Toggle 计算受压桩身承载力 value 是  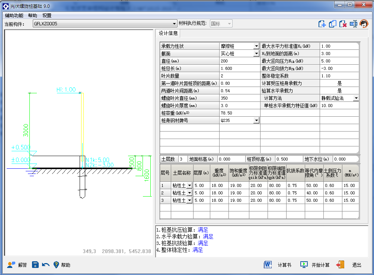pos(339,83)
